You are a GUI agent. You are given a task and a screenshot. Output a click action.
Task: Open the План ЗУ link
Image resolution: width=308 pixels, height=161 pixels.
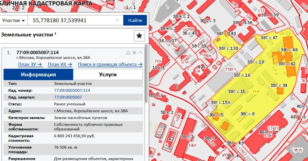[30, 64]
